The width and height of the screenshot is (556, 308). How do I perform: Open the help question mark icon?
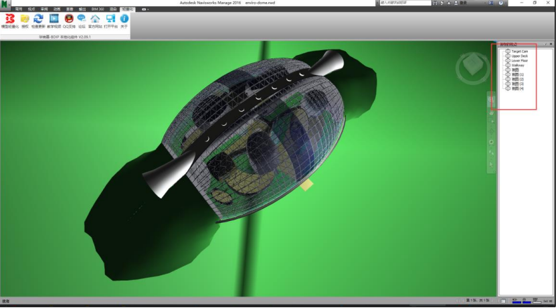pyautogui.click(x=500, y=3)
